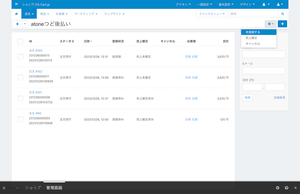
Task: Click the ステータス column header
Action: click(67, 41)
